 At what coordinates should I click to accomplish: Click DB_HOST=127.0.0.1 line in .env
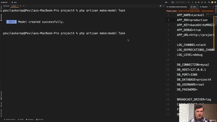point(191,70)
